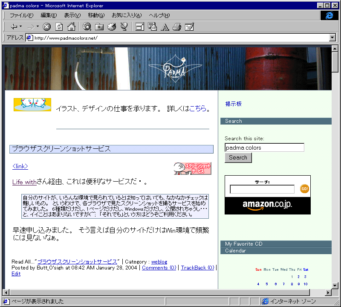Open the Comments (0) link
Viewport: 341px width, 307px height.
pyautogui.click(x=159, y=268)
